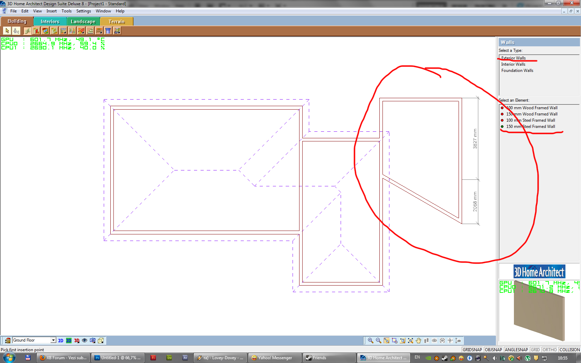
Task: Click the Zoom In magnifier icon
Action: (370, 341)
